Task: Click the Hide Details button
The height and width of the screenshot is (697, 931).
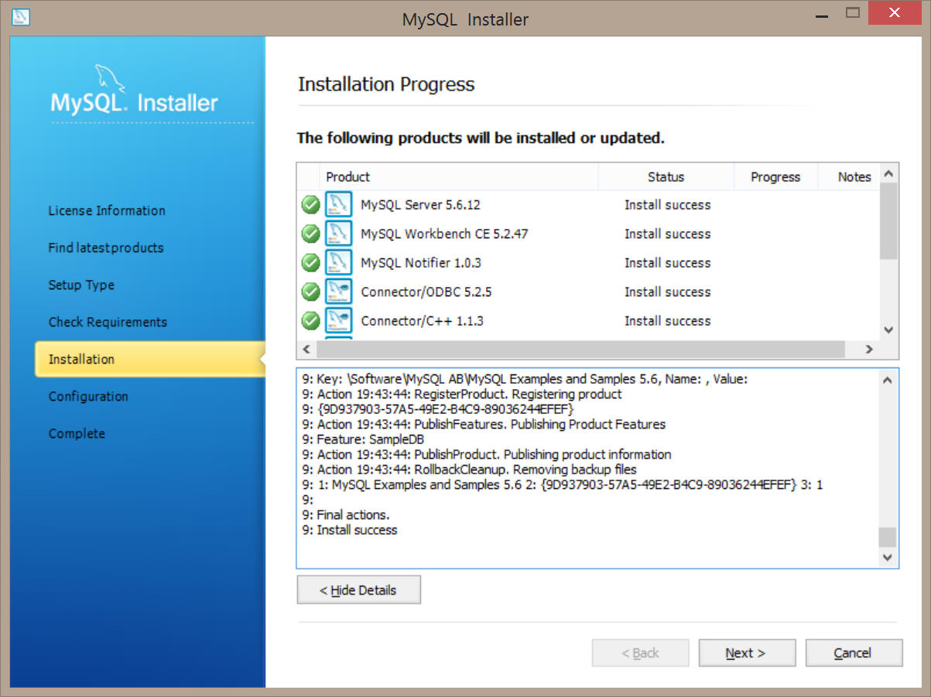Action: point(359,589)
